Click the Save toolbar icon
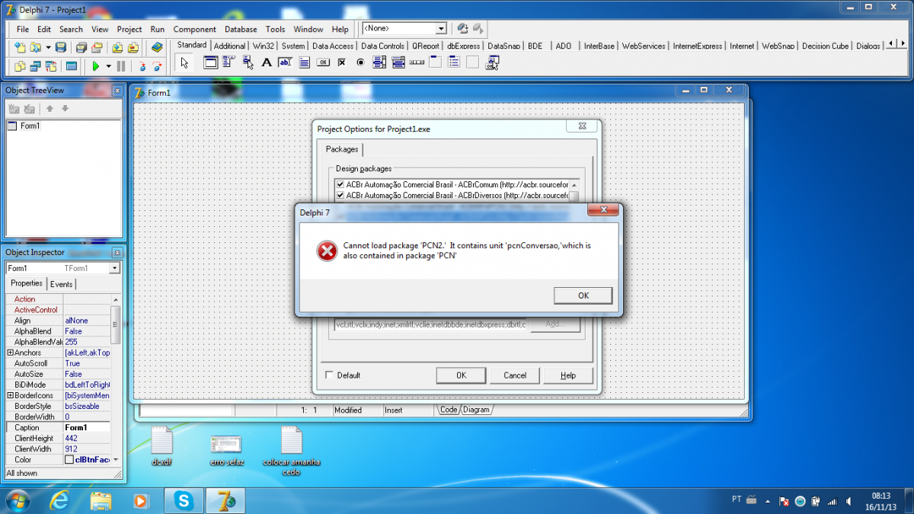The height and width of the screenshot is (514, 914). pos(61,47)
